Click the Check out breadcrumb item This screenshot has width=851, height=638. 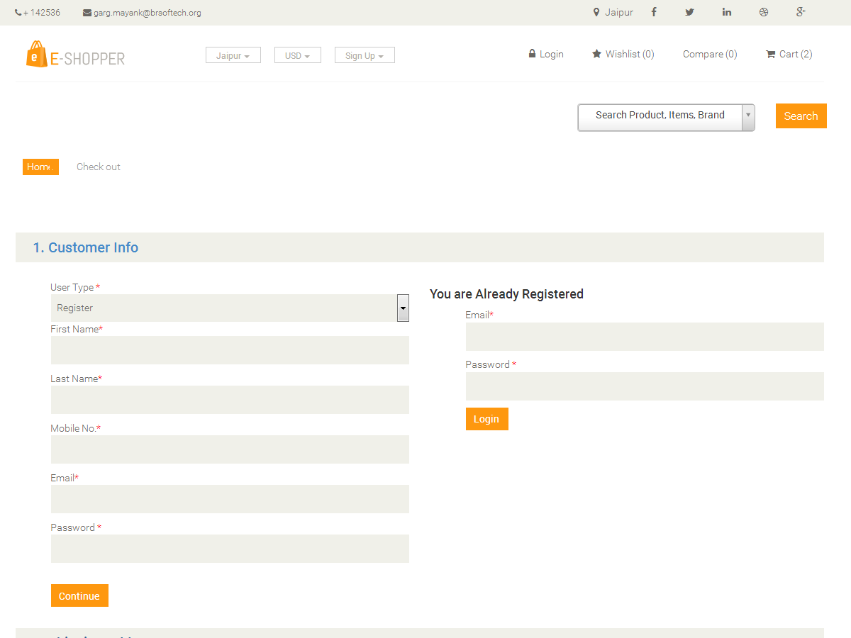98,167
